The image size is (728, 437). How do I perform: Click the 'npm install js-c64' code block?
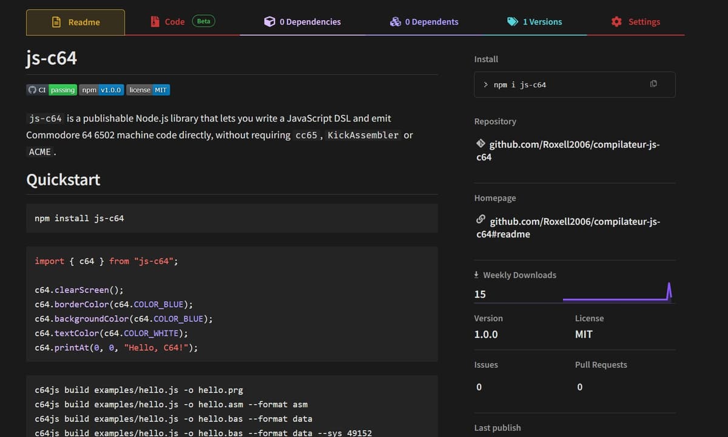pyautogui.click(x=232, y=218)
